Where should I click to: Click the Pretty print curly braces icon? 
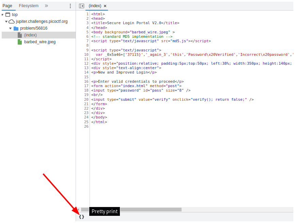(x=81, y=217)
